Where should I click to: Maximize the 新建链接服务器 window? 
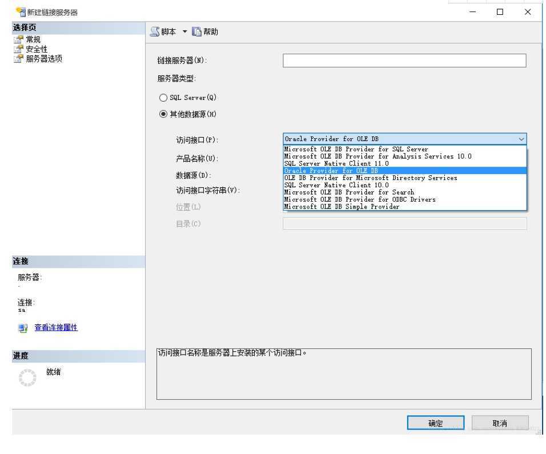(x=500, y=12)
